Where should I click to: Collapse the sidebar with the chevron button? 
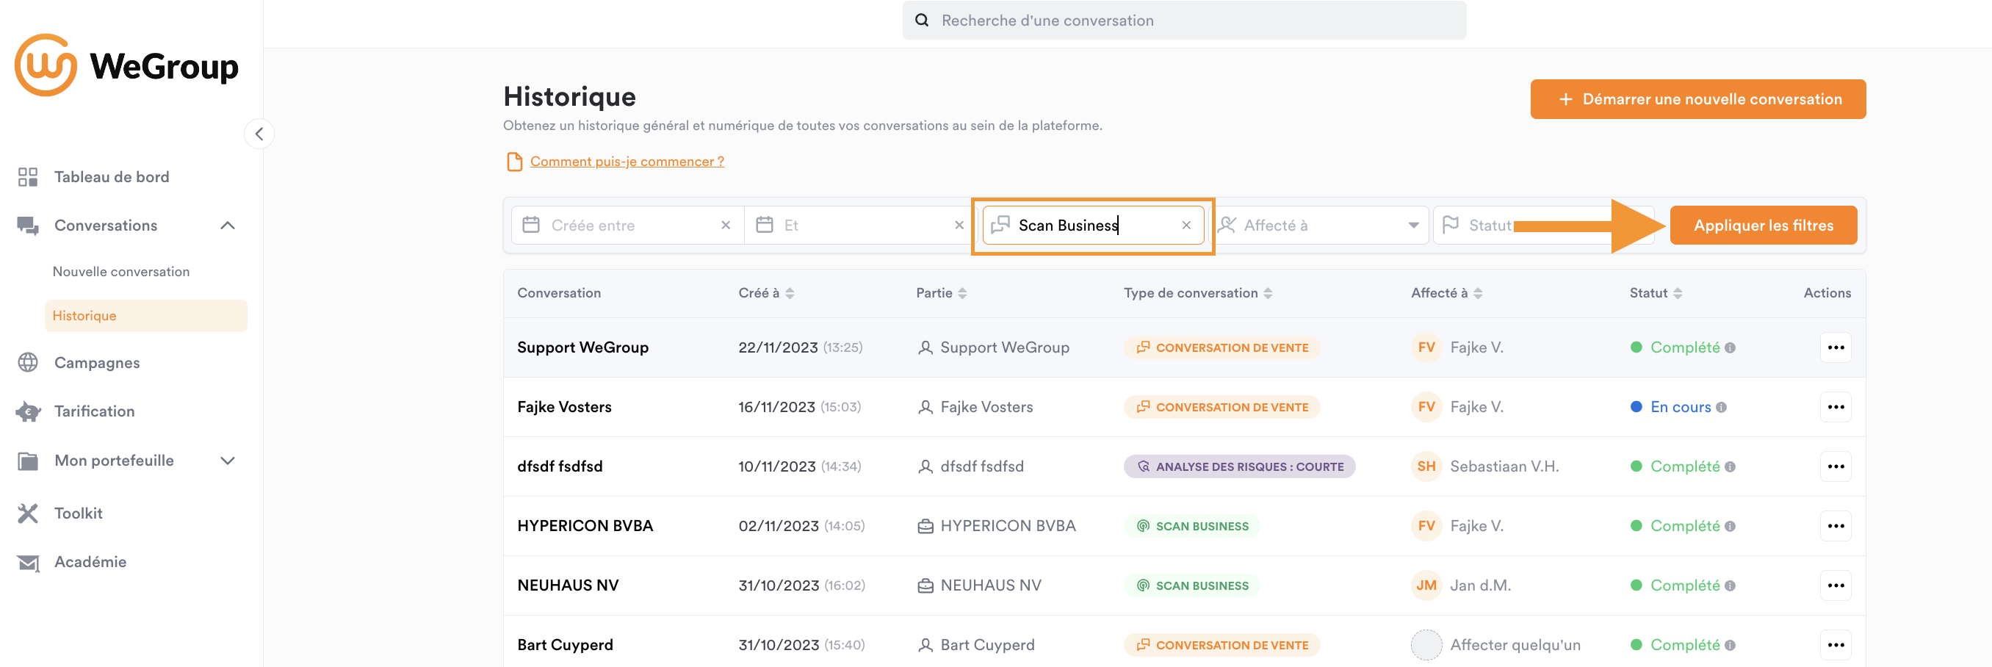tap(259, 134)
